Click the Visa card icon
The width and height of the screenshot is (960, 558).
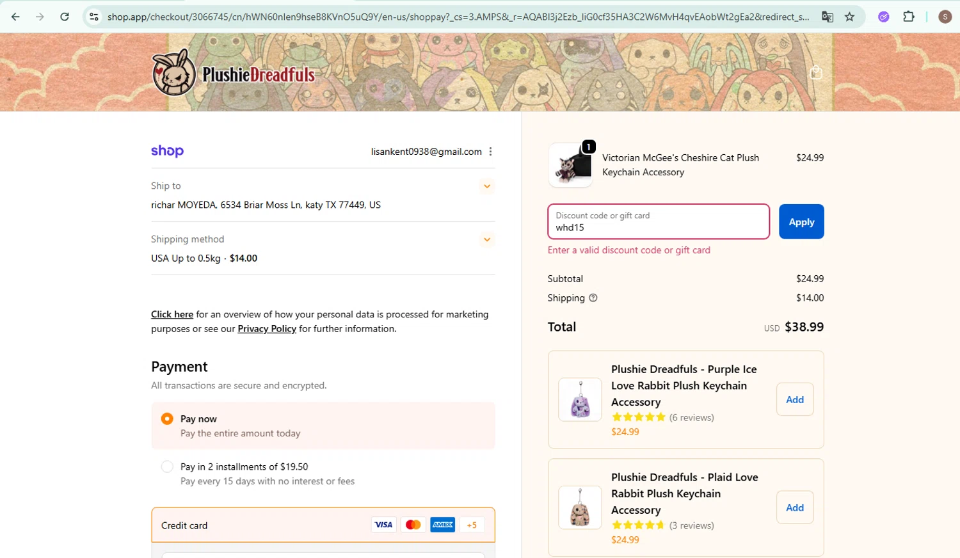384,525
